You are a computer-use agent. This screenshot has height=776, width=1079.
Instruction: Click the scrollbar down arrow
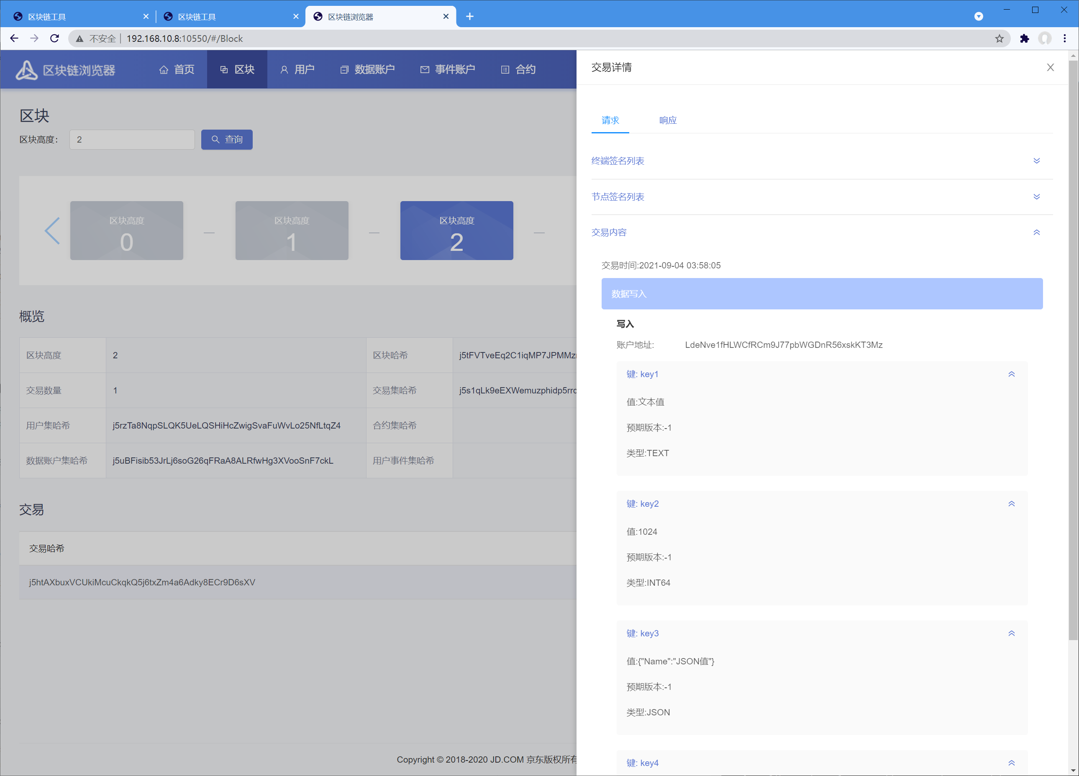pos(1073,770)
